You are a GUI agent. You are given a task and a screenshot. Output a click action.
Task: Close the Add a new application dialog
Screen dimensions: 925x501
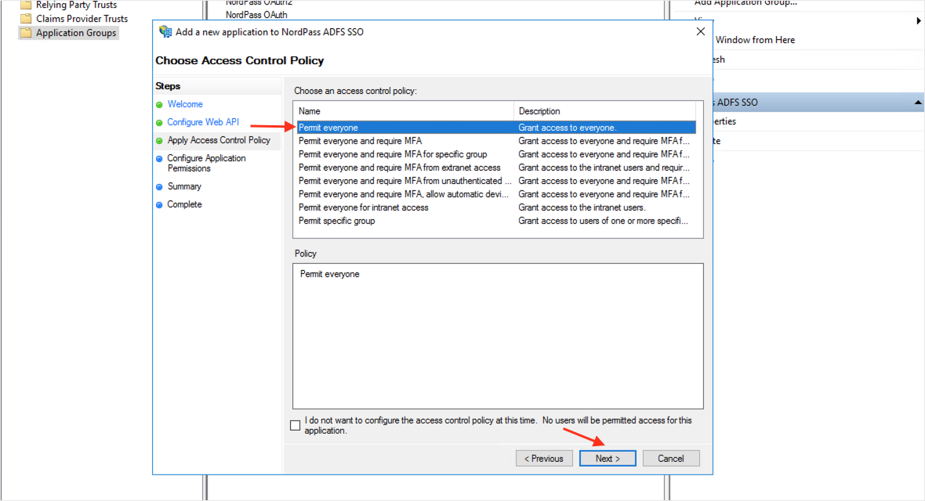click(700, 31)
